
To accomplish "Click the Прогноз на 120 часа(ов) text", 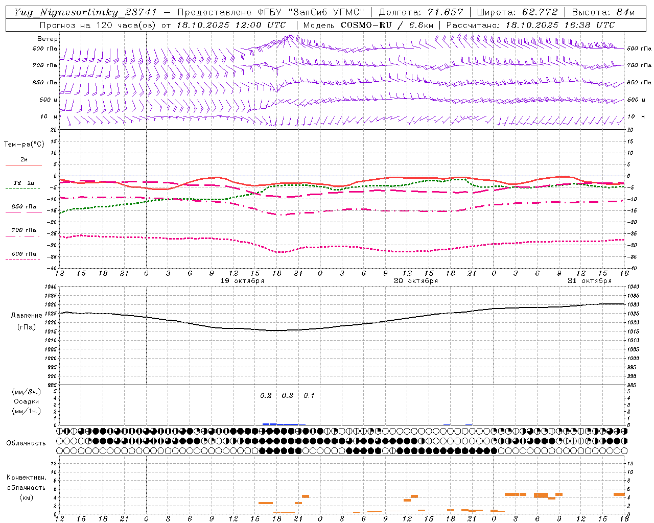I will pos(99,25).
